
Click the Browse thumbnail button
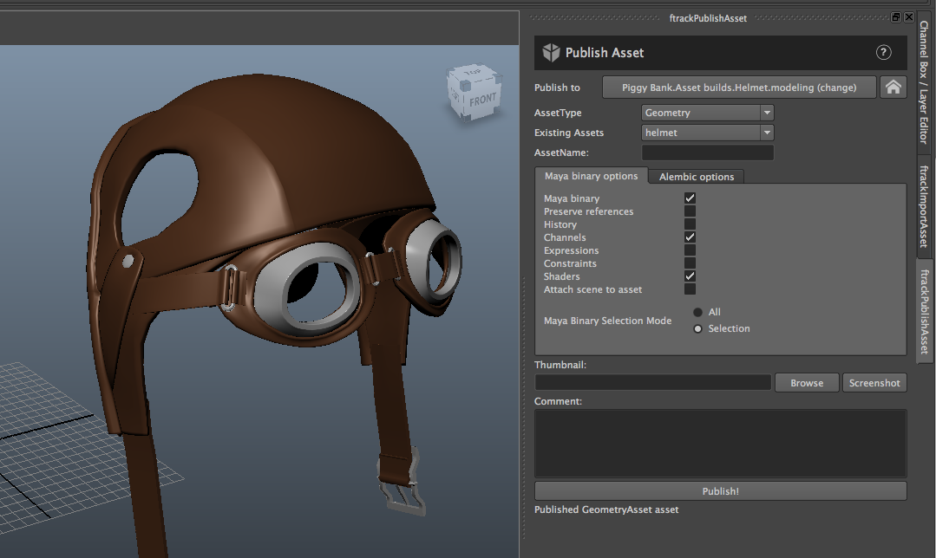click(x=807, y=383)
